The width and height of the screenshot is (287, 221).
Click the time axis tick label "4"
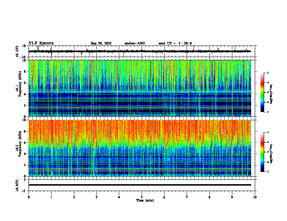[119, 197]
